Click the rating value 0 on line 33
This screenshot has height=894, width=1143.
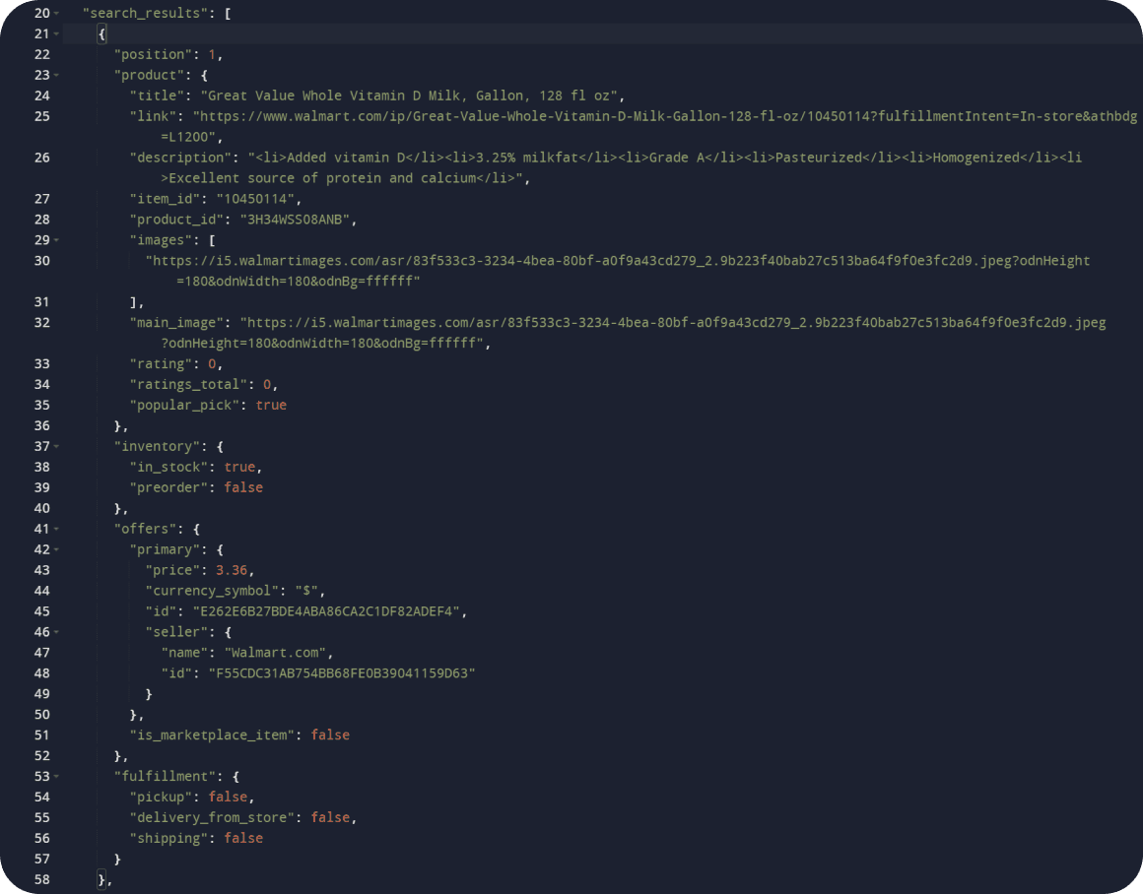(212, 364)
